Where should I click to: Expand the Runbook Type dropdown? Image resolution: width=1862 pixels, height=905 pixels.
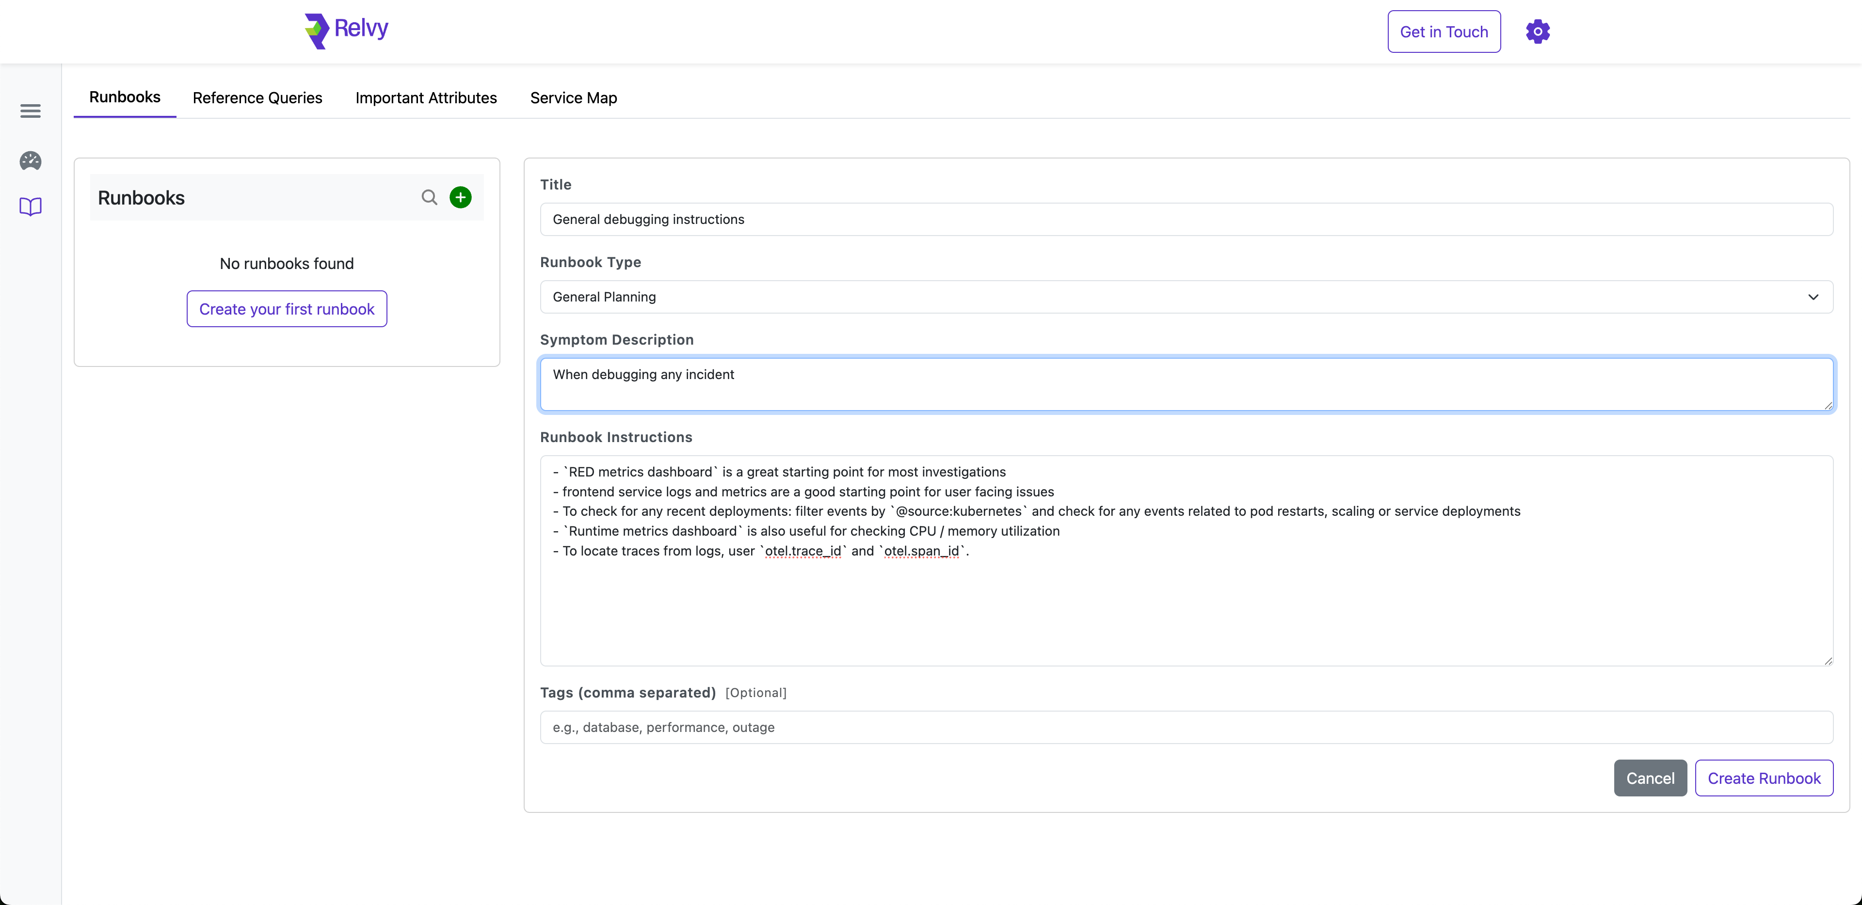[1186, 296]
